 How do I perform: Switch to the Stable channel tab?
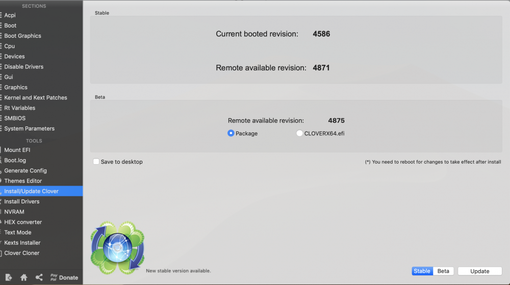422,271
